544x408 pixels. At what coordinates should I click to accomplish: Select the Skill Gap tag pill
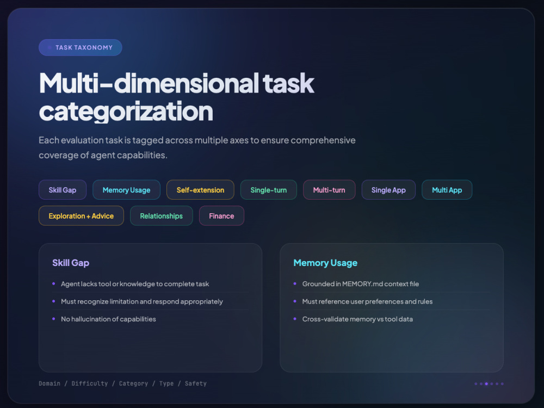point(63,190)
